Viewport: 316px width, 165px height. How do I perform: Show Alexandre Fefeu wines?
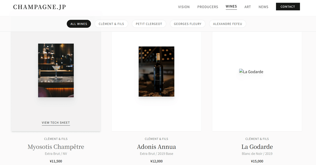click(228, 24)
